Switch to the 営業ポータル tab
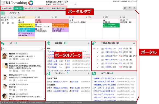Image resolution: width=159 pixels, height=104 pixels. [x=43, y=8]
